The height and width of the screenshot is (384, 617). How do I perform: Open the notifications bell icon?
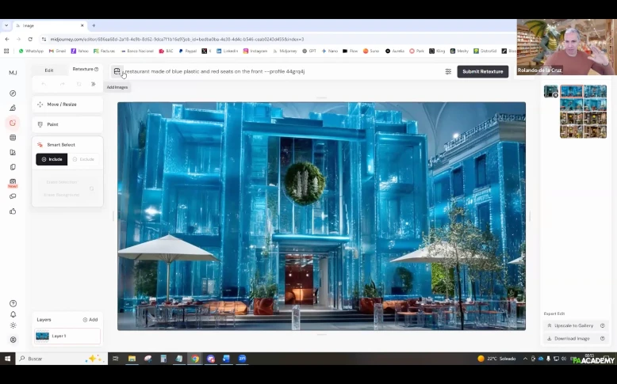[13, 314]
